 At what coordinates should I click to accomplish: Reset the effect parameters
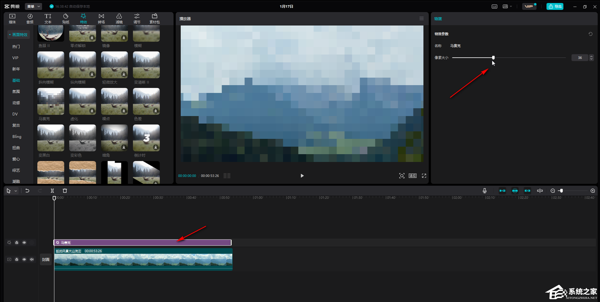(x=590, y=34)
